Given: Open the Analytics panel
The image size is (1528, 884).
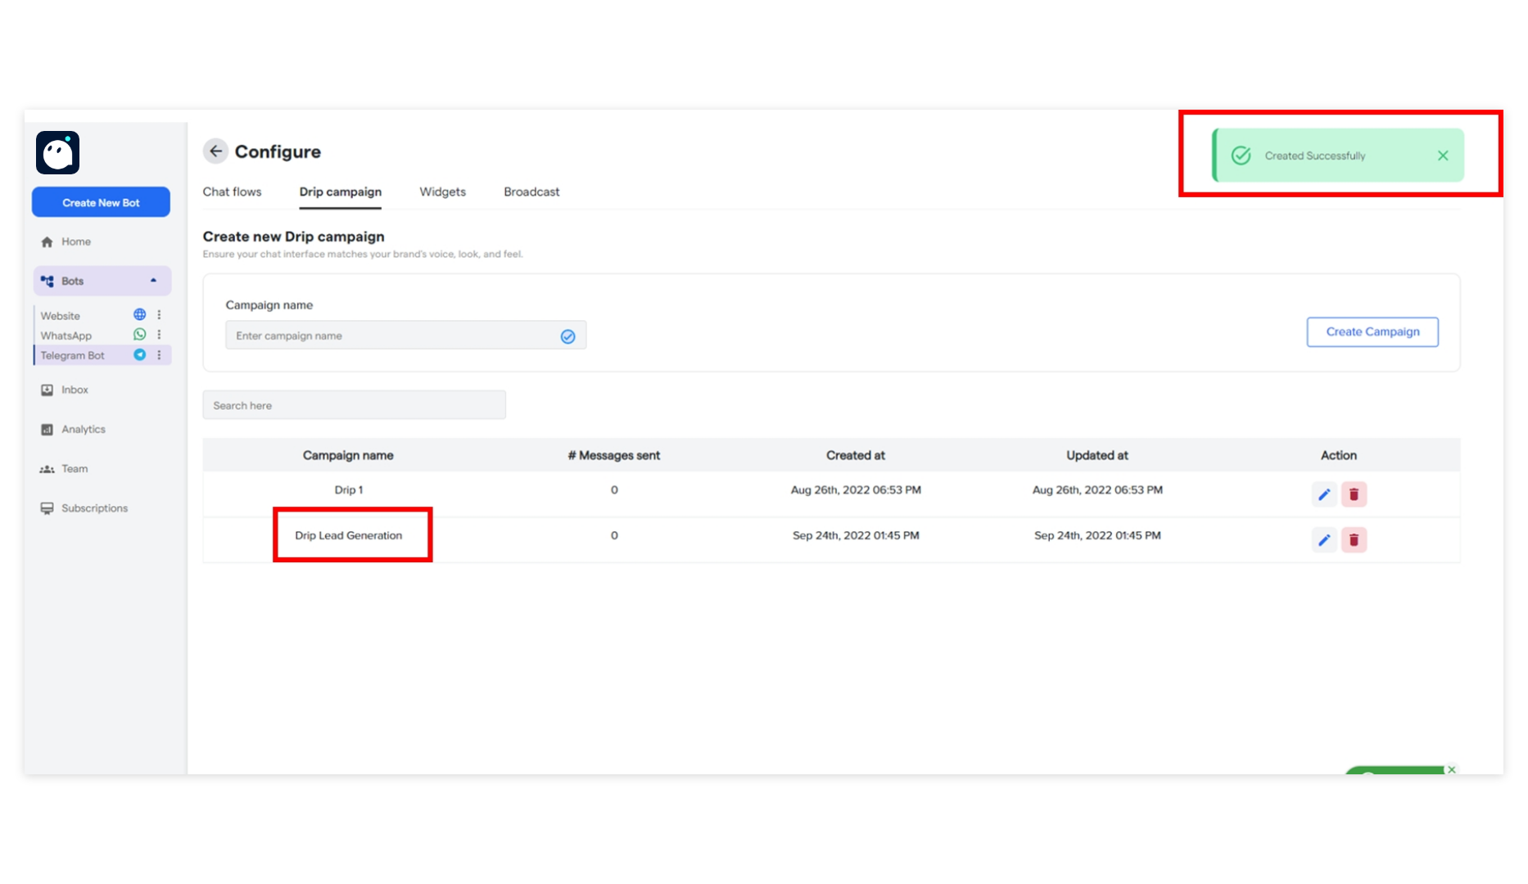Looking at the screenshot, I should 83,428.
